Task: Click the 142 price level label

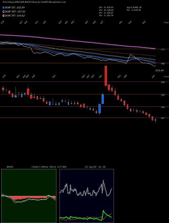Action: point(163,95)
